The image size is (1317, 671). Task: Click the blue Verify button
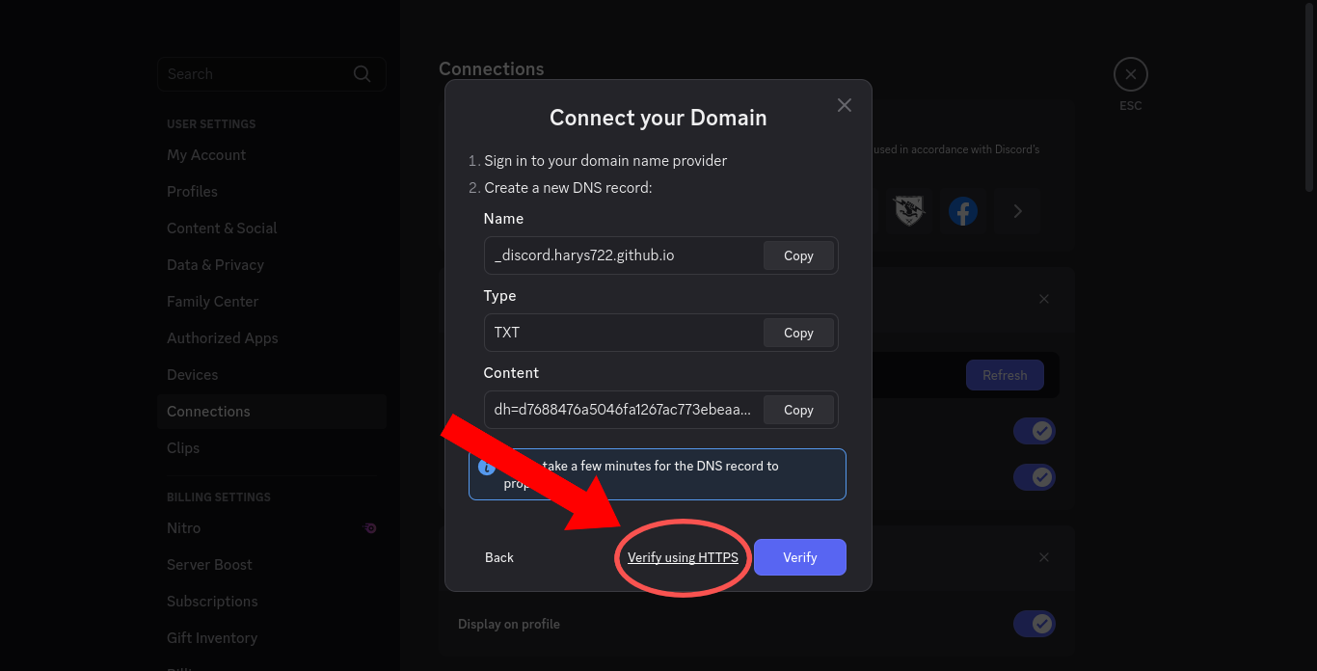pyautogui.click(x=800, y=557)
